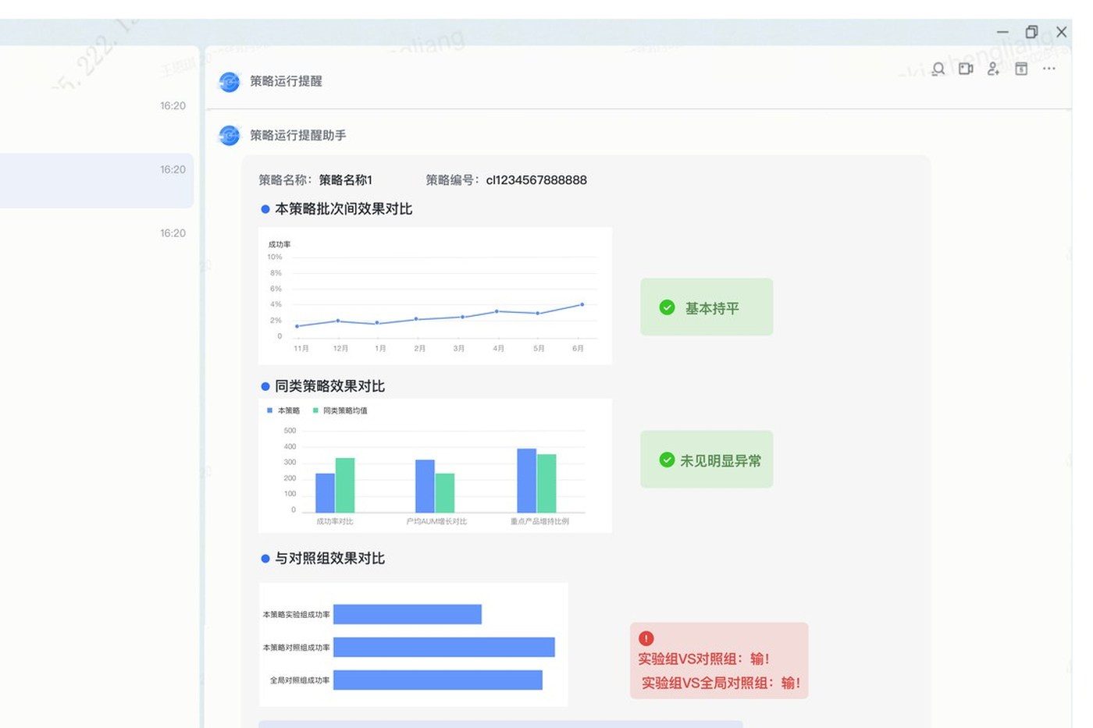Screen dimensions: 1093x728
Task: Click the add member icon
Action: [993, 69]
